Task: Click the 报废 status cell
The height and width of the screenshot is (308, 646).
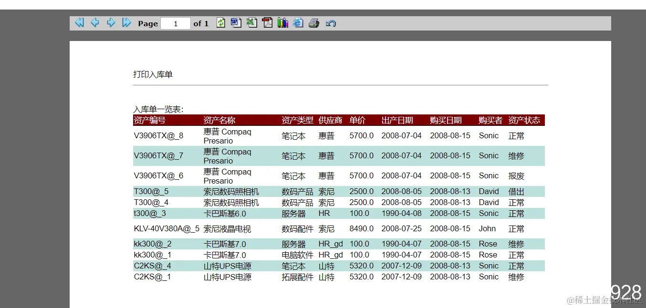Action: pyautogui.click(x=516, y=176)
